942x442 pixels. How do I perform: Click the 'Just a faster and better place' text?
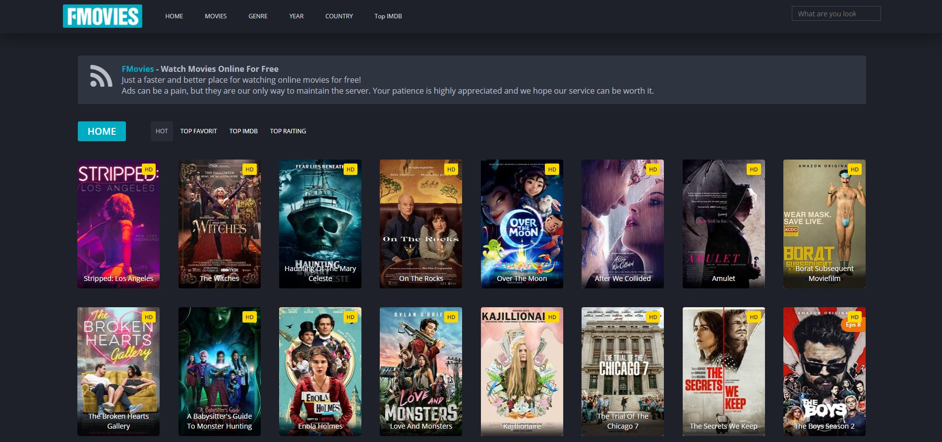241,80
